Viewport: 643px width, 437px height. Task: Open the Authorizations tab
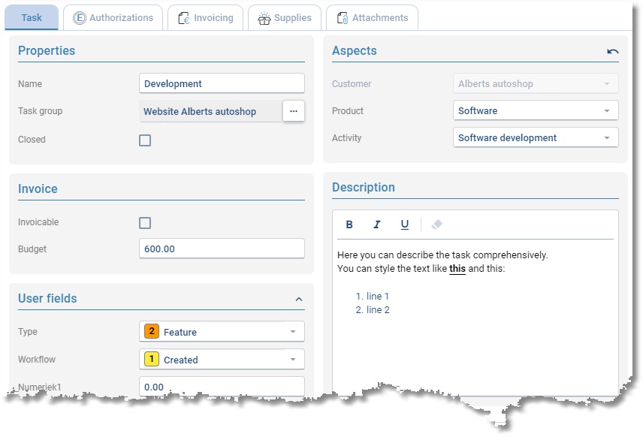(113, 17)
